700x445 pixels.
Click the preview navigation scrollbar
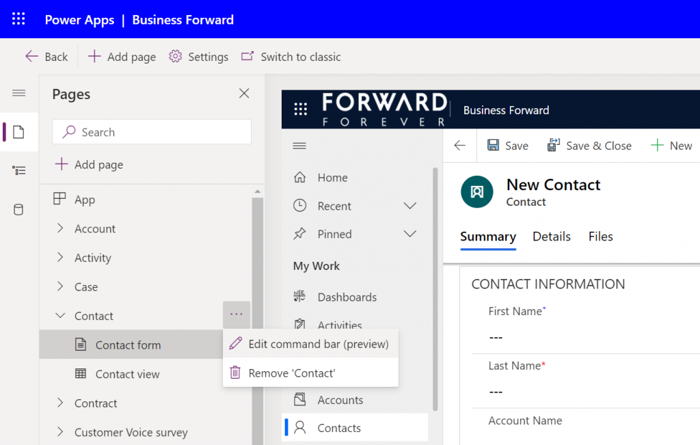pyautogui.click(x=435, y=289)
